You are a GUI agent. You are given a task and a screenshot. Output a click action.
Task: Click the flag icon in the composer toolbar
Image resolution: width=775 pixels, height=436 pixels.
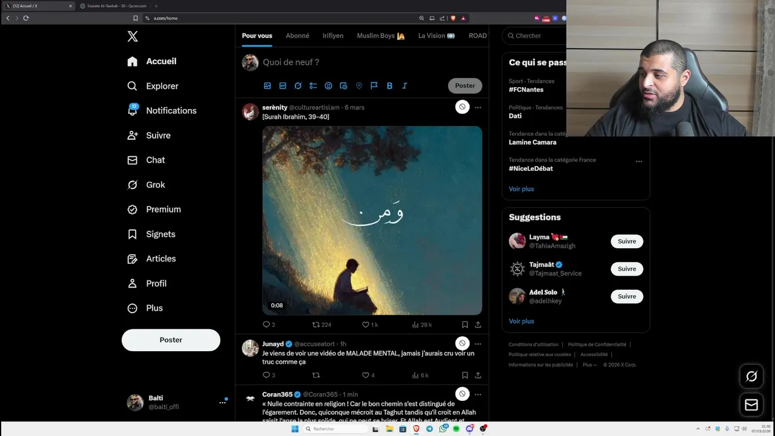tap(374, 86)
